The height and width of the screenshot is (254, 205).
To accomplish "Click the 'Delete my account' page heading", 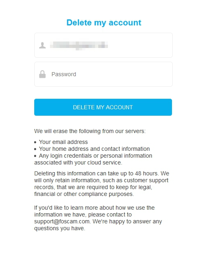I will (x=104, y=23).
